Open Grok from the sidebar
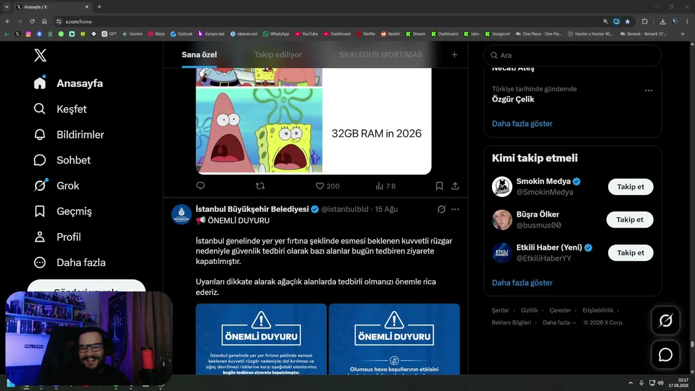Image resolution: width=695 pixels, height=391 pixels. pos(56,186)
